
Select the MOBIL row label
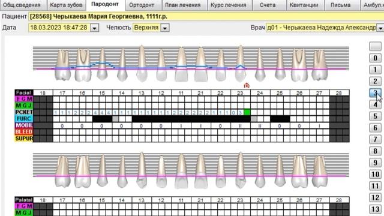click(x=24, y=125)
